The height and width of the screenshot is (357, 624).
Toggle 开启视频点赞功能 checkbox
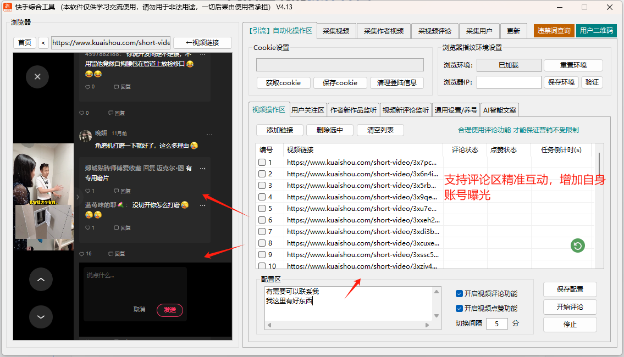(x=460, y=308)
